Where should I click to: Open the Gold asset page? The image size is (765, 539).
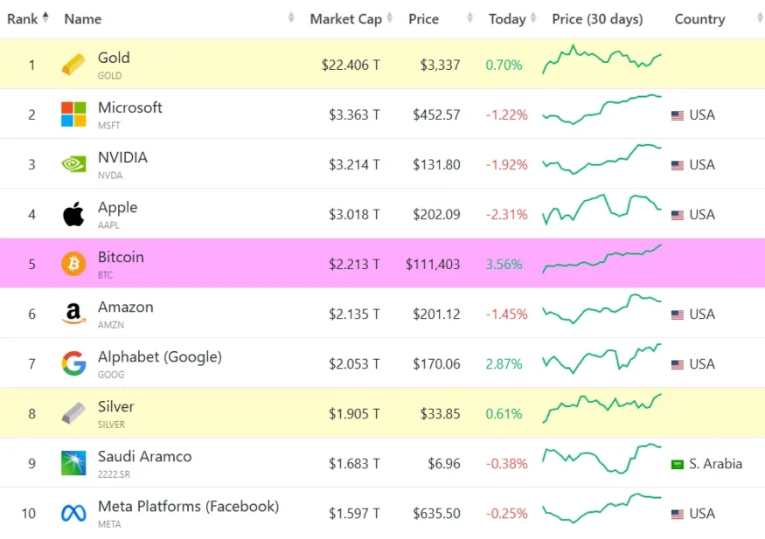pyautogui.click(x=114, y=58)
